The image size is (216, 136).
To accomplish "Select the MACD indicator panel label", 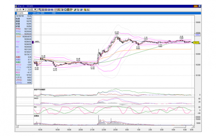I will tap(36, 98).
